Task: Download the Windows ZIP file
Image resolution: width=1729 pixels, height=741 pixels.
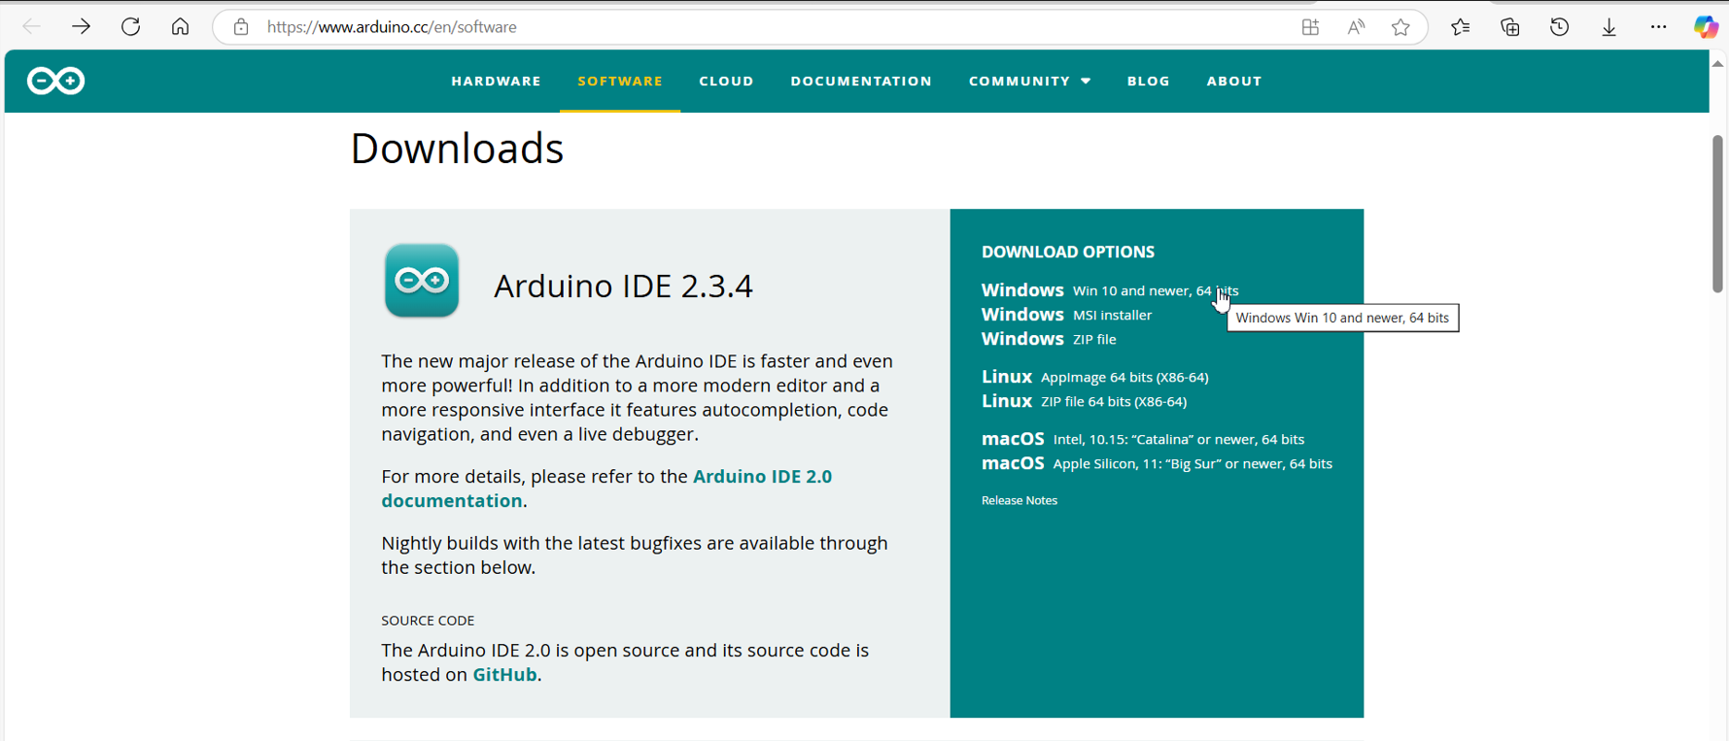Action: 1049,339
